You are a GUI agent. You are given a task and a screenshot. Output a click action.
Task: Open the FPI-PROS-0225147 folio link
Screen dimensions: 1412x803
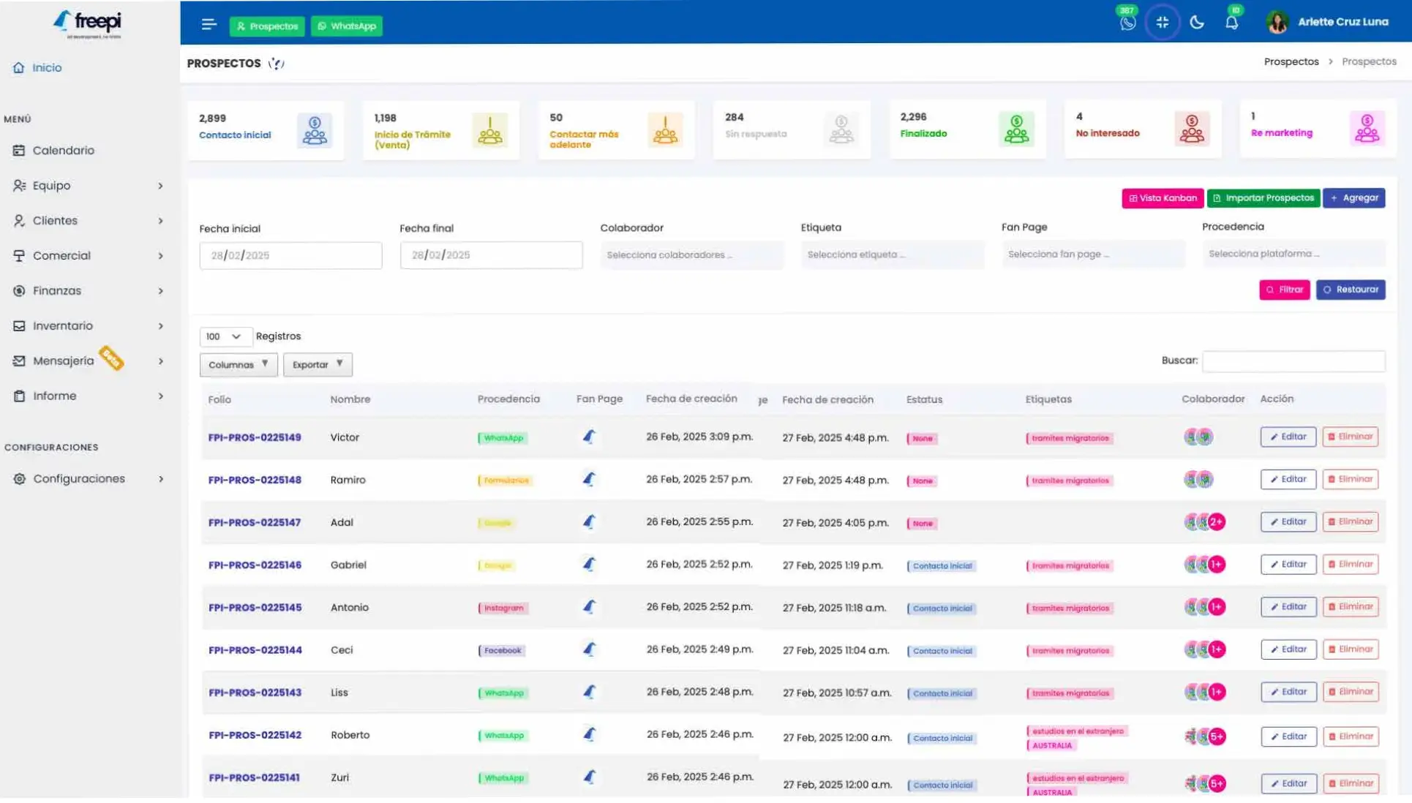pyautogui.click(x=254, y=523)
